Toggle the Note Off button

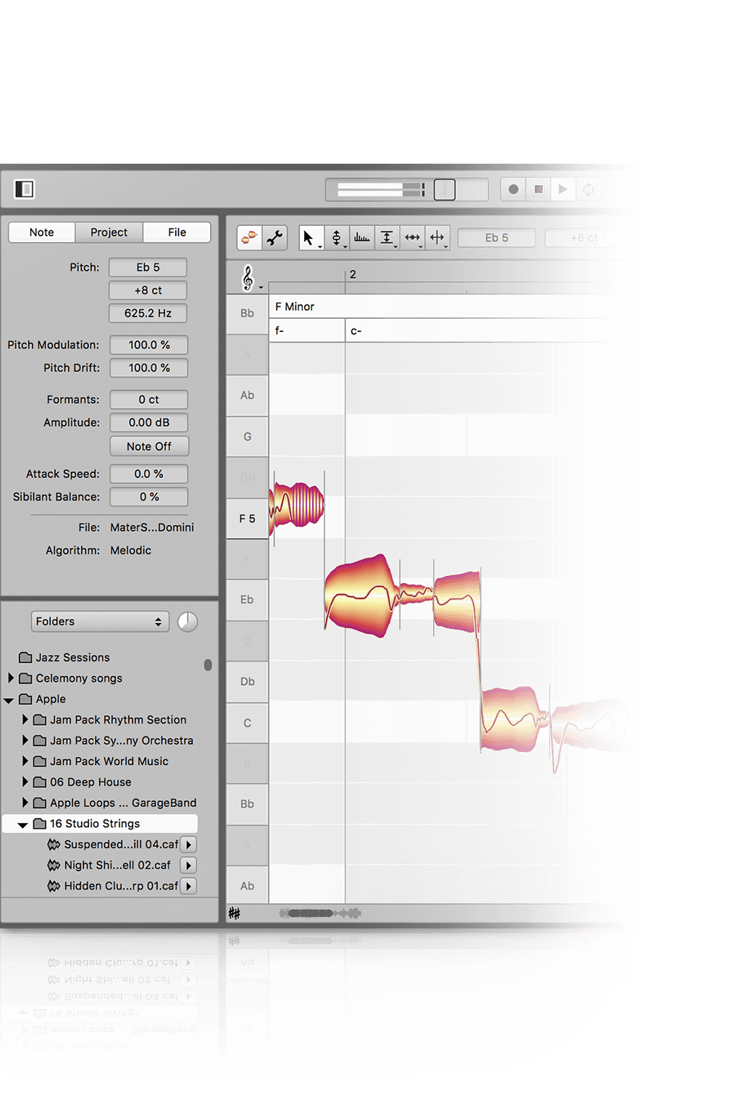coord(148,446)
